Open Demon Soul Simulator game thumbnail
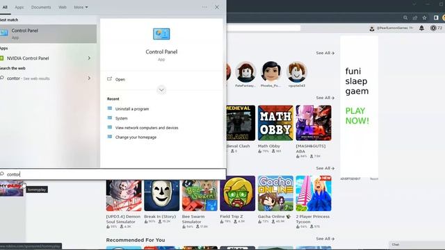445x250 pixels. click(x=124, y=195)
